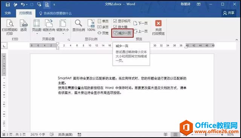Viewport: 241px width, 138px height.
Task: Open print 选项
Action: (23, 25)
